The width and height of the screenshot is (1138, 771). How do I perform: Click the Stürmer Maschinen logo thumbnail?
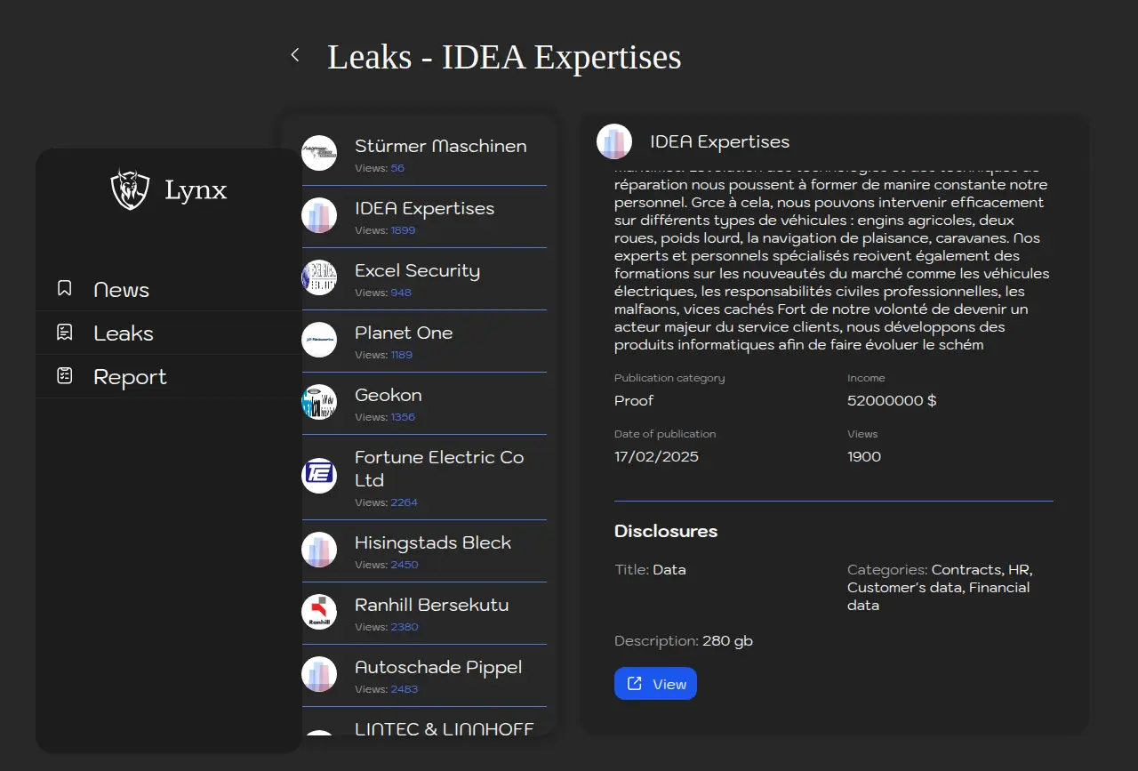[x=319, y=153]
